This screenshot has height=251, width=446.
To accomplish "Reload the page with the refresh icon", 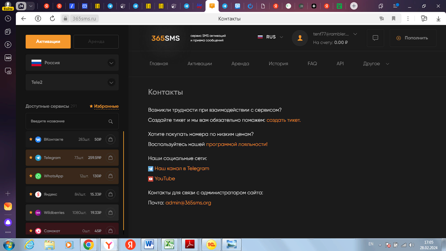I will (52, 19).
